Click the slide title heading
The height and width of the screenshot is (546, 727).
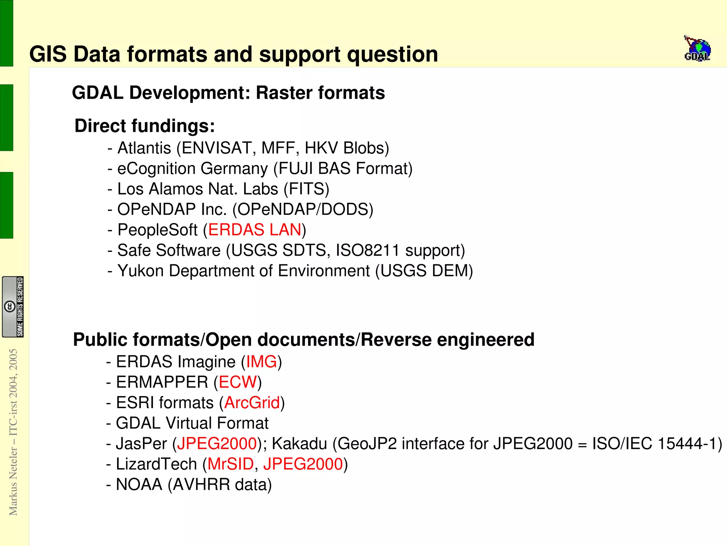233,54
